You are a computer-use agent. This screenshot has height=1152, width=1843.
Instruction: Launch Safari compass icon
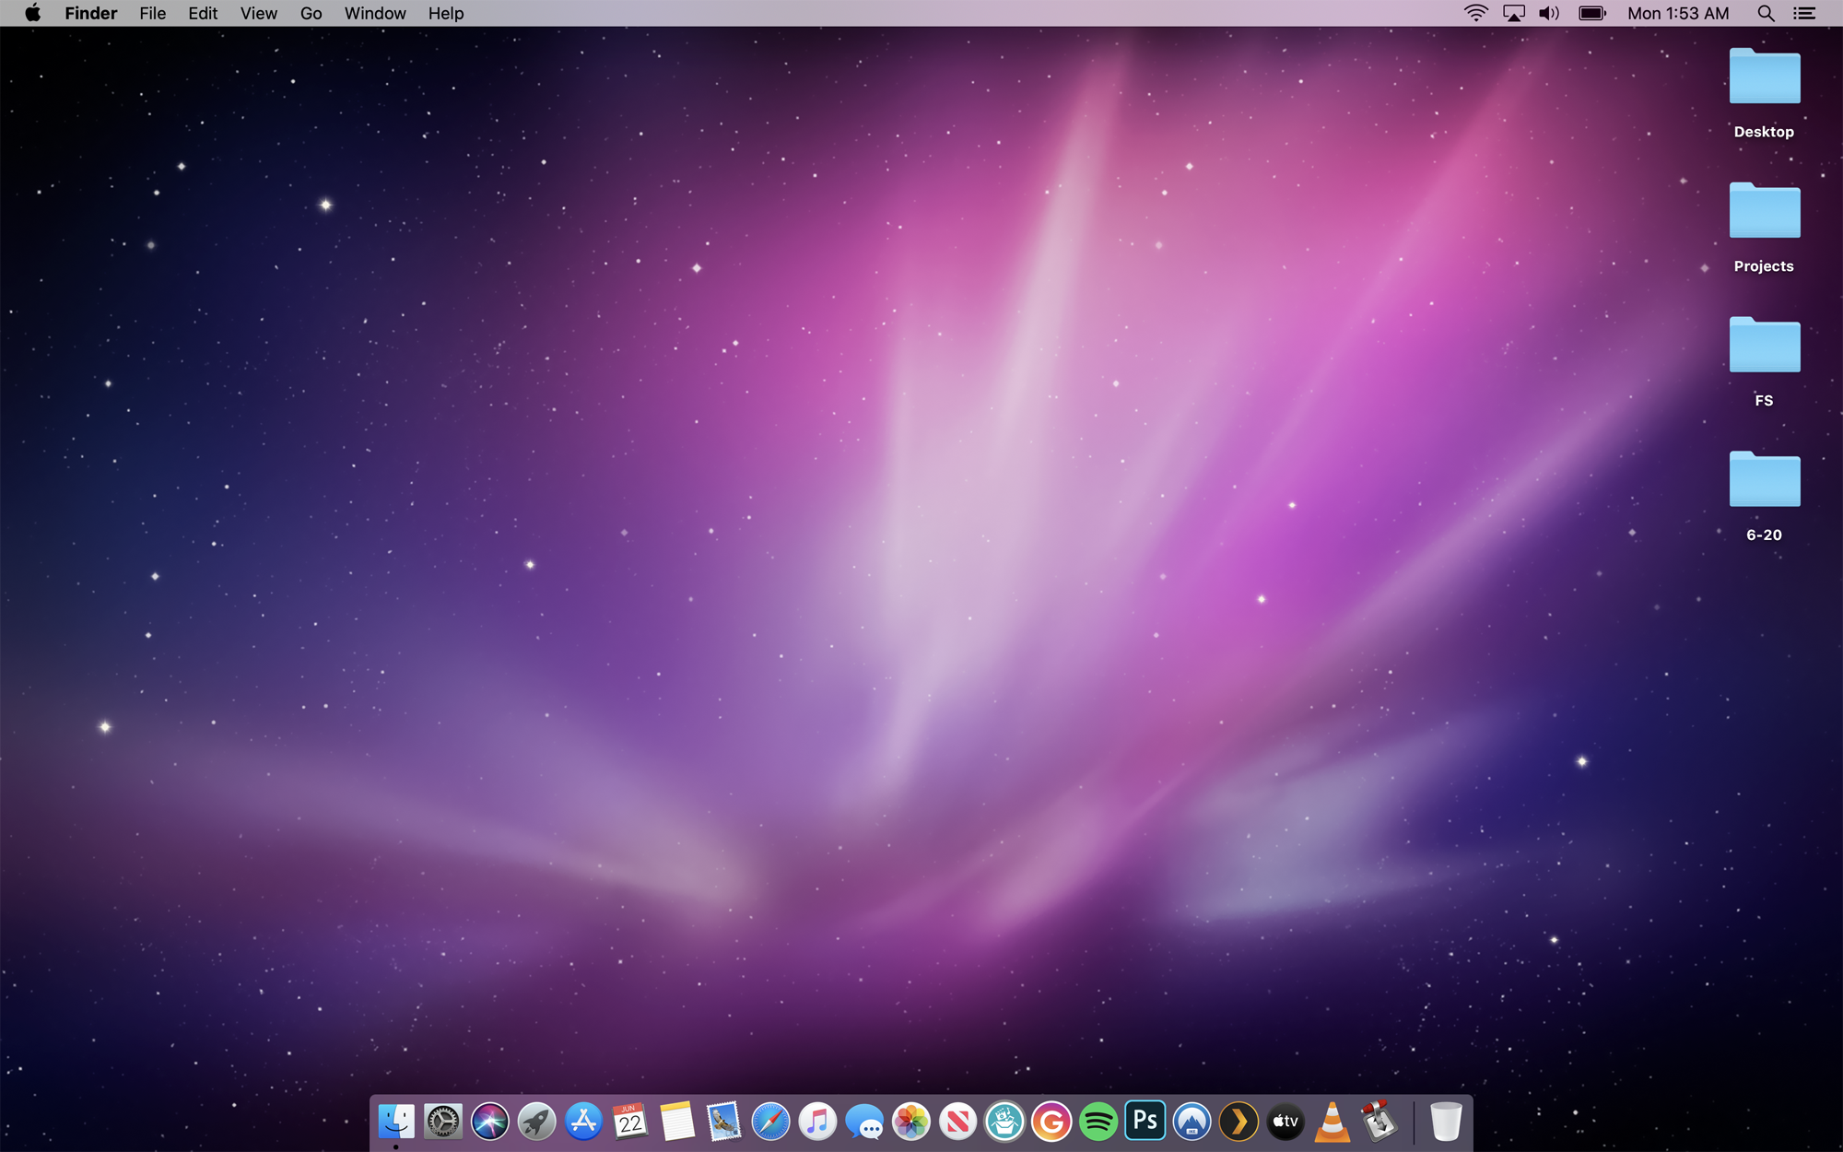tap(770, 1122)
